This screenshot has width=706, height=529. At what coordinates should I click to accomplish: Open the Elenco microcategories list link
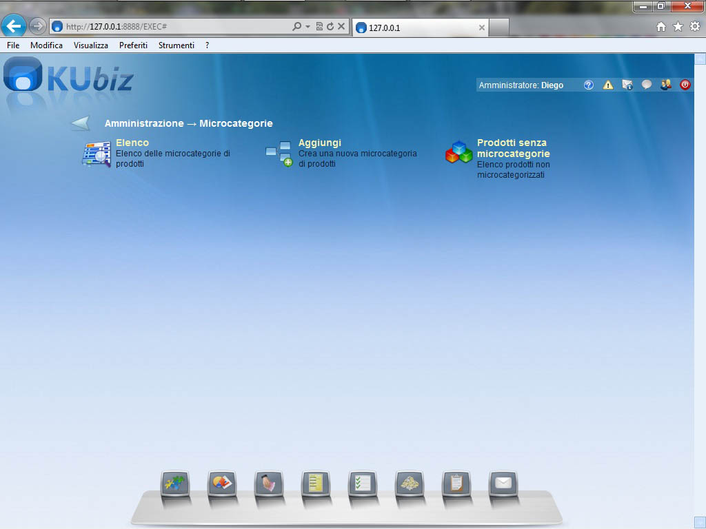click(132, 143)
